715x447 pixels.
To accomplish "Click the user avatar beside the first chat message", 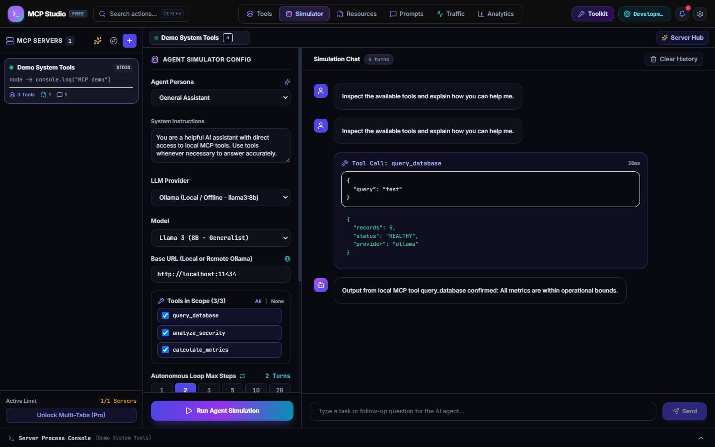I will click(321, 91).
